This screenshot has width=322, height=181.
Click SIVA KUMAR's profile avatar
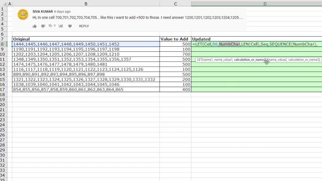tap(23, 15)
